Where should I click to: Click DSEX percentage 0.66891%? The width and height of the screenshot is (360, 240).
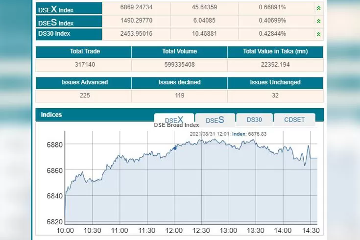coord(272,7)
